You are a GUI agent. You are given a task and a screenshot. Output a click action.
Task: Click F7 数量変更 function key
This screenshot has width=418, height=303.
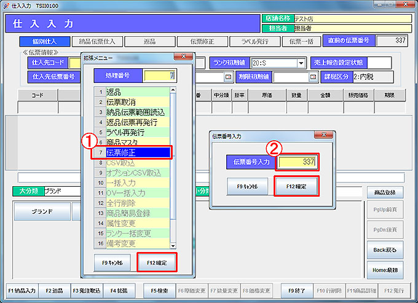pos(224,291)
